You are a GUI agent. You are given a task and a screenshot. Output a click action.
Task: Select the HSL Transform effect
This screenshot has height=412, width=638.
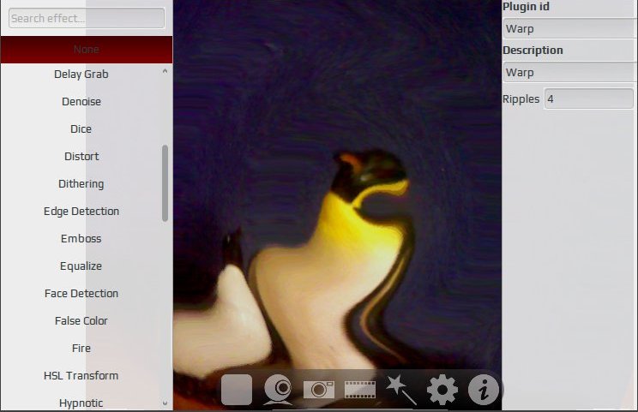click(81, 376)
